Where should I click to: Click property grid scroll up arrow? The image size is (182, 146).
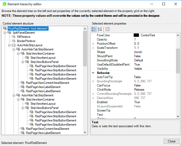178,35
